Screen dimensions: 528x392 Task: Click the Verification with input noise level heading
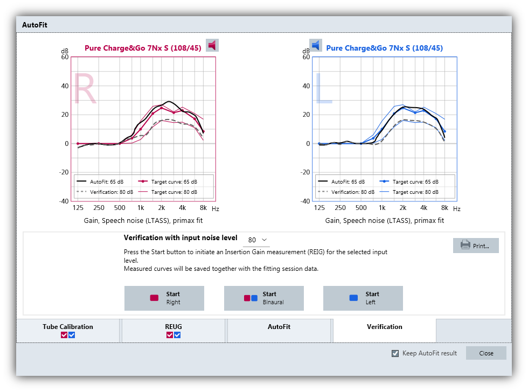tap(180, 238)
